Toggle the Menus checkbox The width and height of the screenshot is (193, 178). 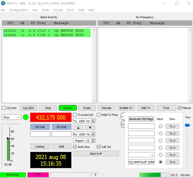click(x=179, y=108)
